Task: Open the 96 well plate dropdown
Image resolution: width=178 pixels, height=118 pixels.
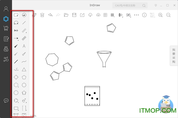Action: pos(128,15)
